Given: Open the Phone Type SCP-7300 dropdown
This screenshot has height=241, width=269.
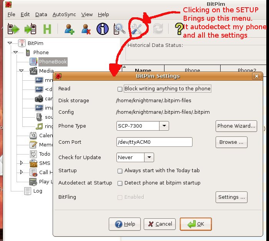Looking at the screenshot, I should [164, 126].
